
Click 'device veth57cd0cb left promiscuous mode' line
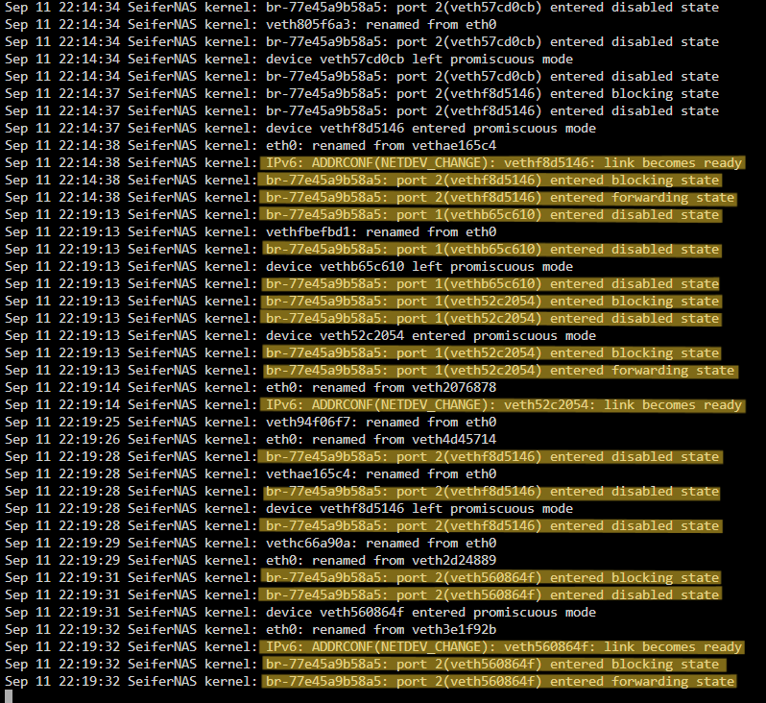289,60
